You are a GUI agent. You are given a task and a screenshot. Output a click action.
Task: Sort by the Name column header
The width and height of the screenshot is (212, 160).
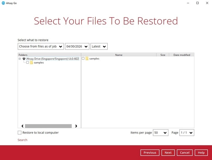point(119,55)
